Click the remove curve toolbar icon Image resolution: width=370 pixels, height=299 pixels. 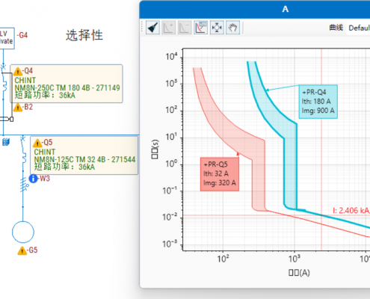pos(185,28)
